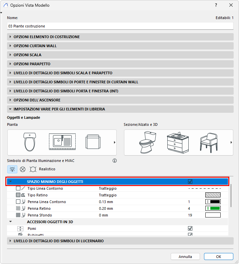Toggle the Pomi checkbox
Viewport: 239px width, 264px height.
tap(190, 229)
